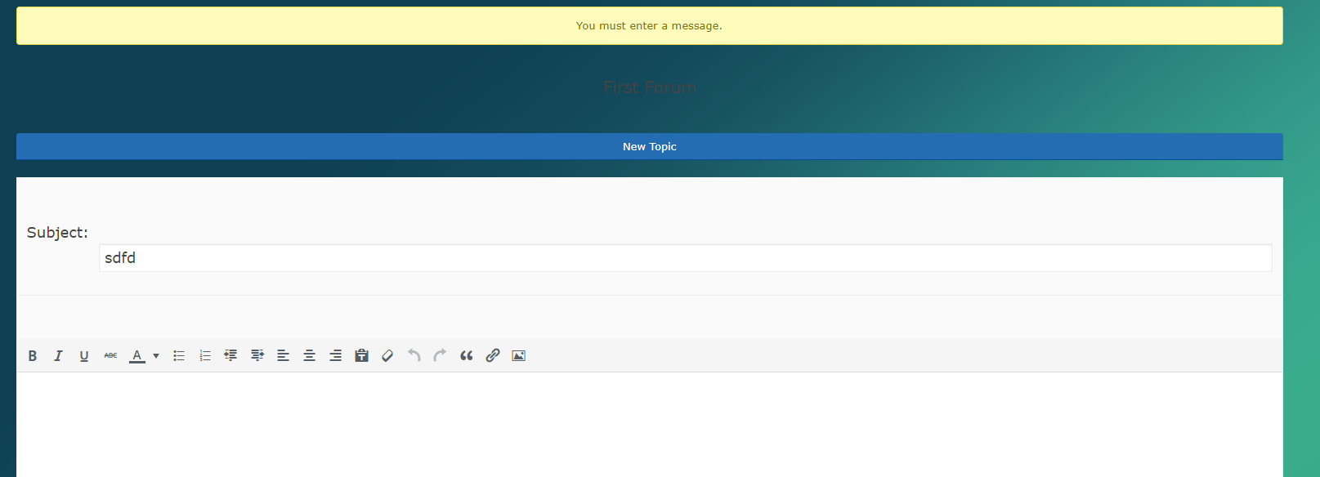Screen dimensions: 1320x477
Task: Underline the selected text
Action: click(84, 356)
